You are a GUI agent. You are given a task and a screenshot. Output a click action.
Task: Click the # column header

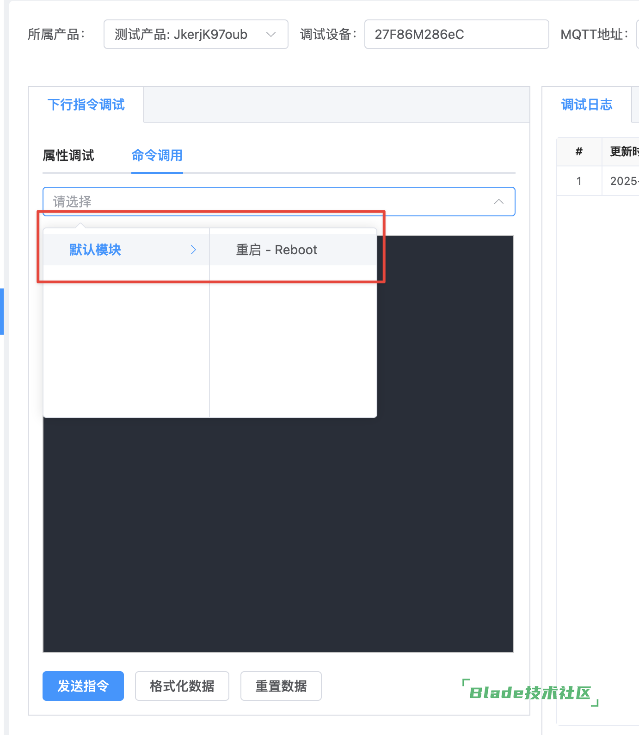click(x=579, y=152)
